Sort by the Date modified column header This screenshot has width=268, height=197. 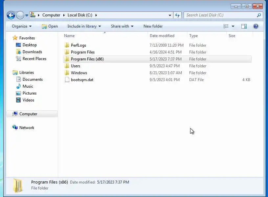click(x=167, y=36)
